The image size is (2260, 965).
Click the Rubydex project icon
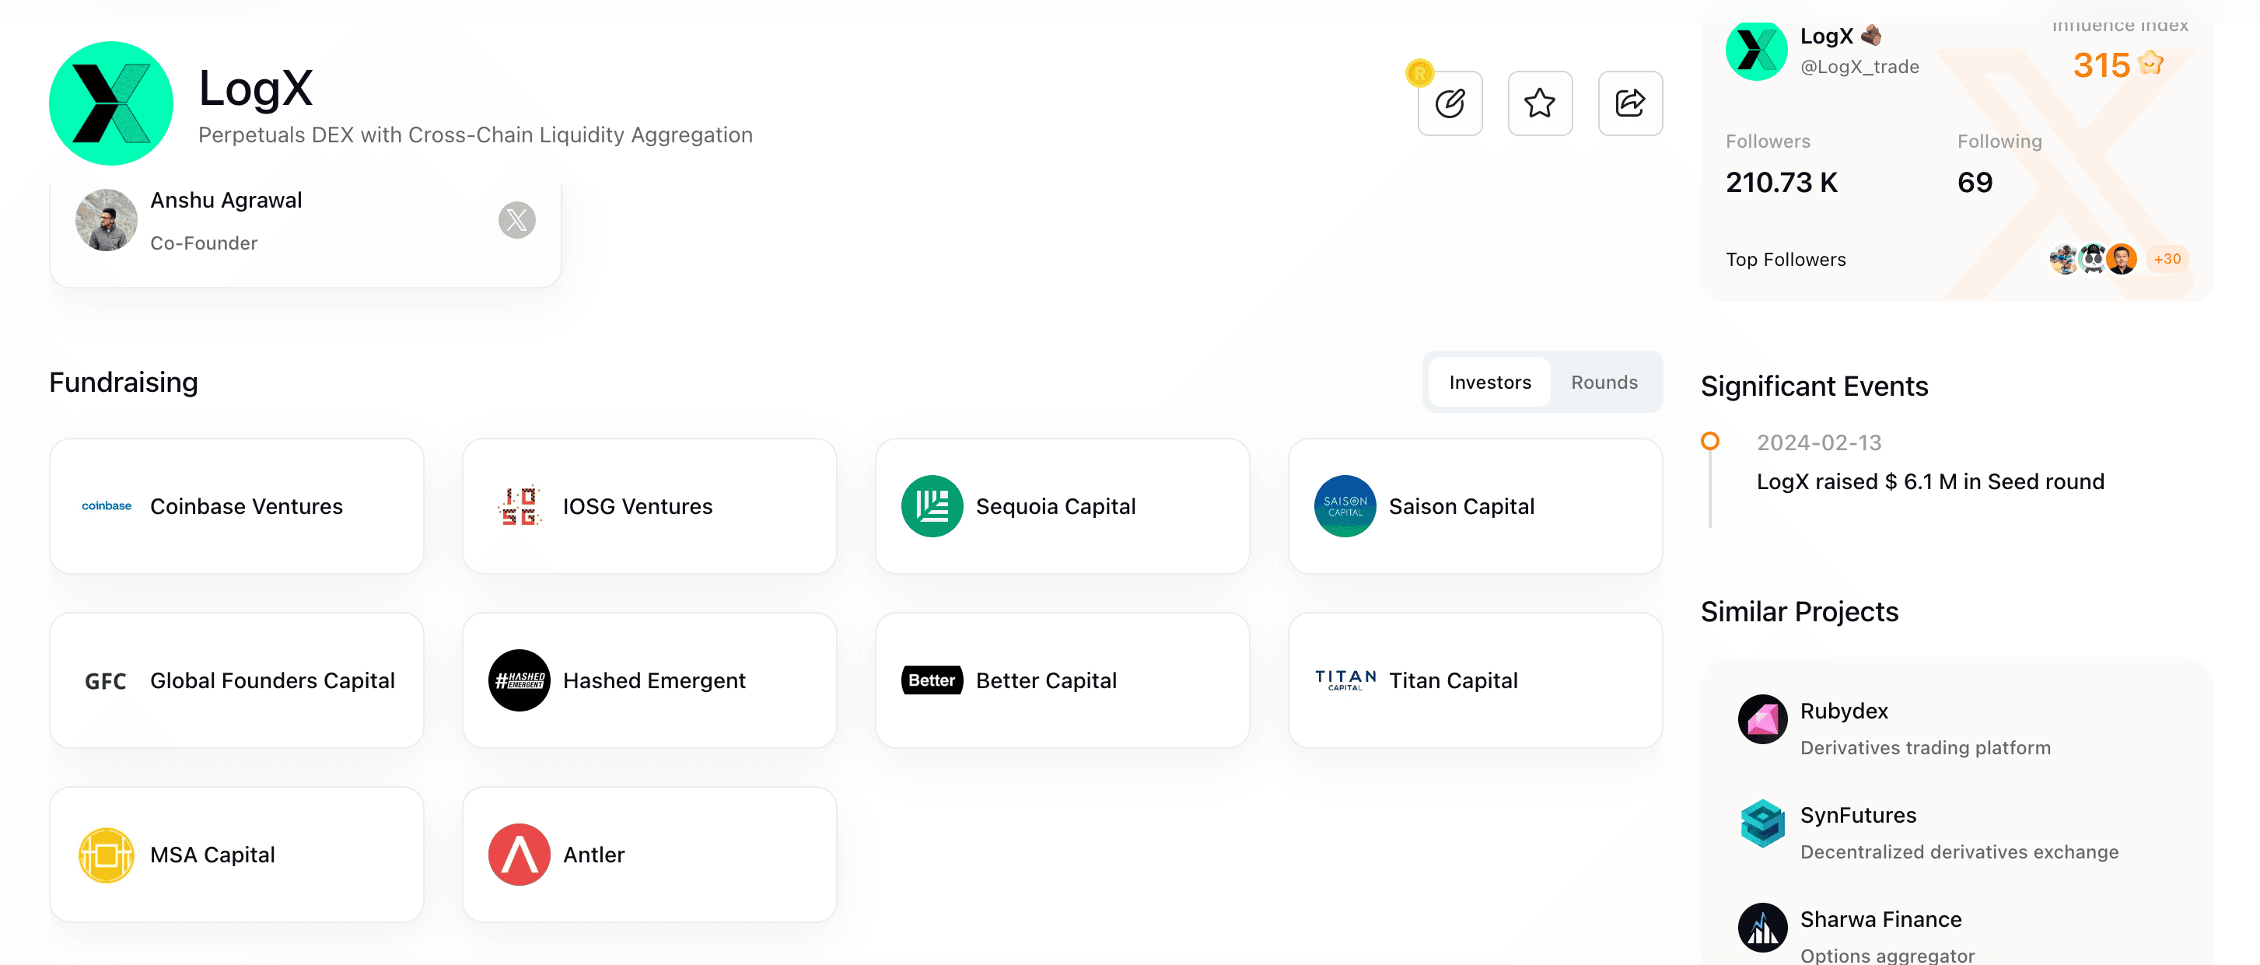click(1762, 719)
